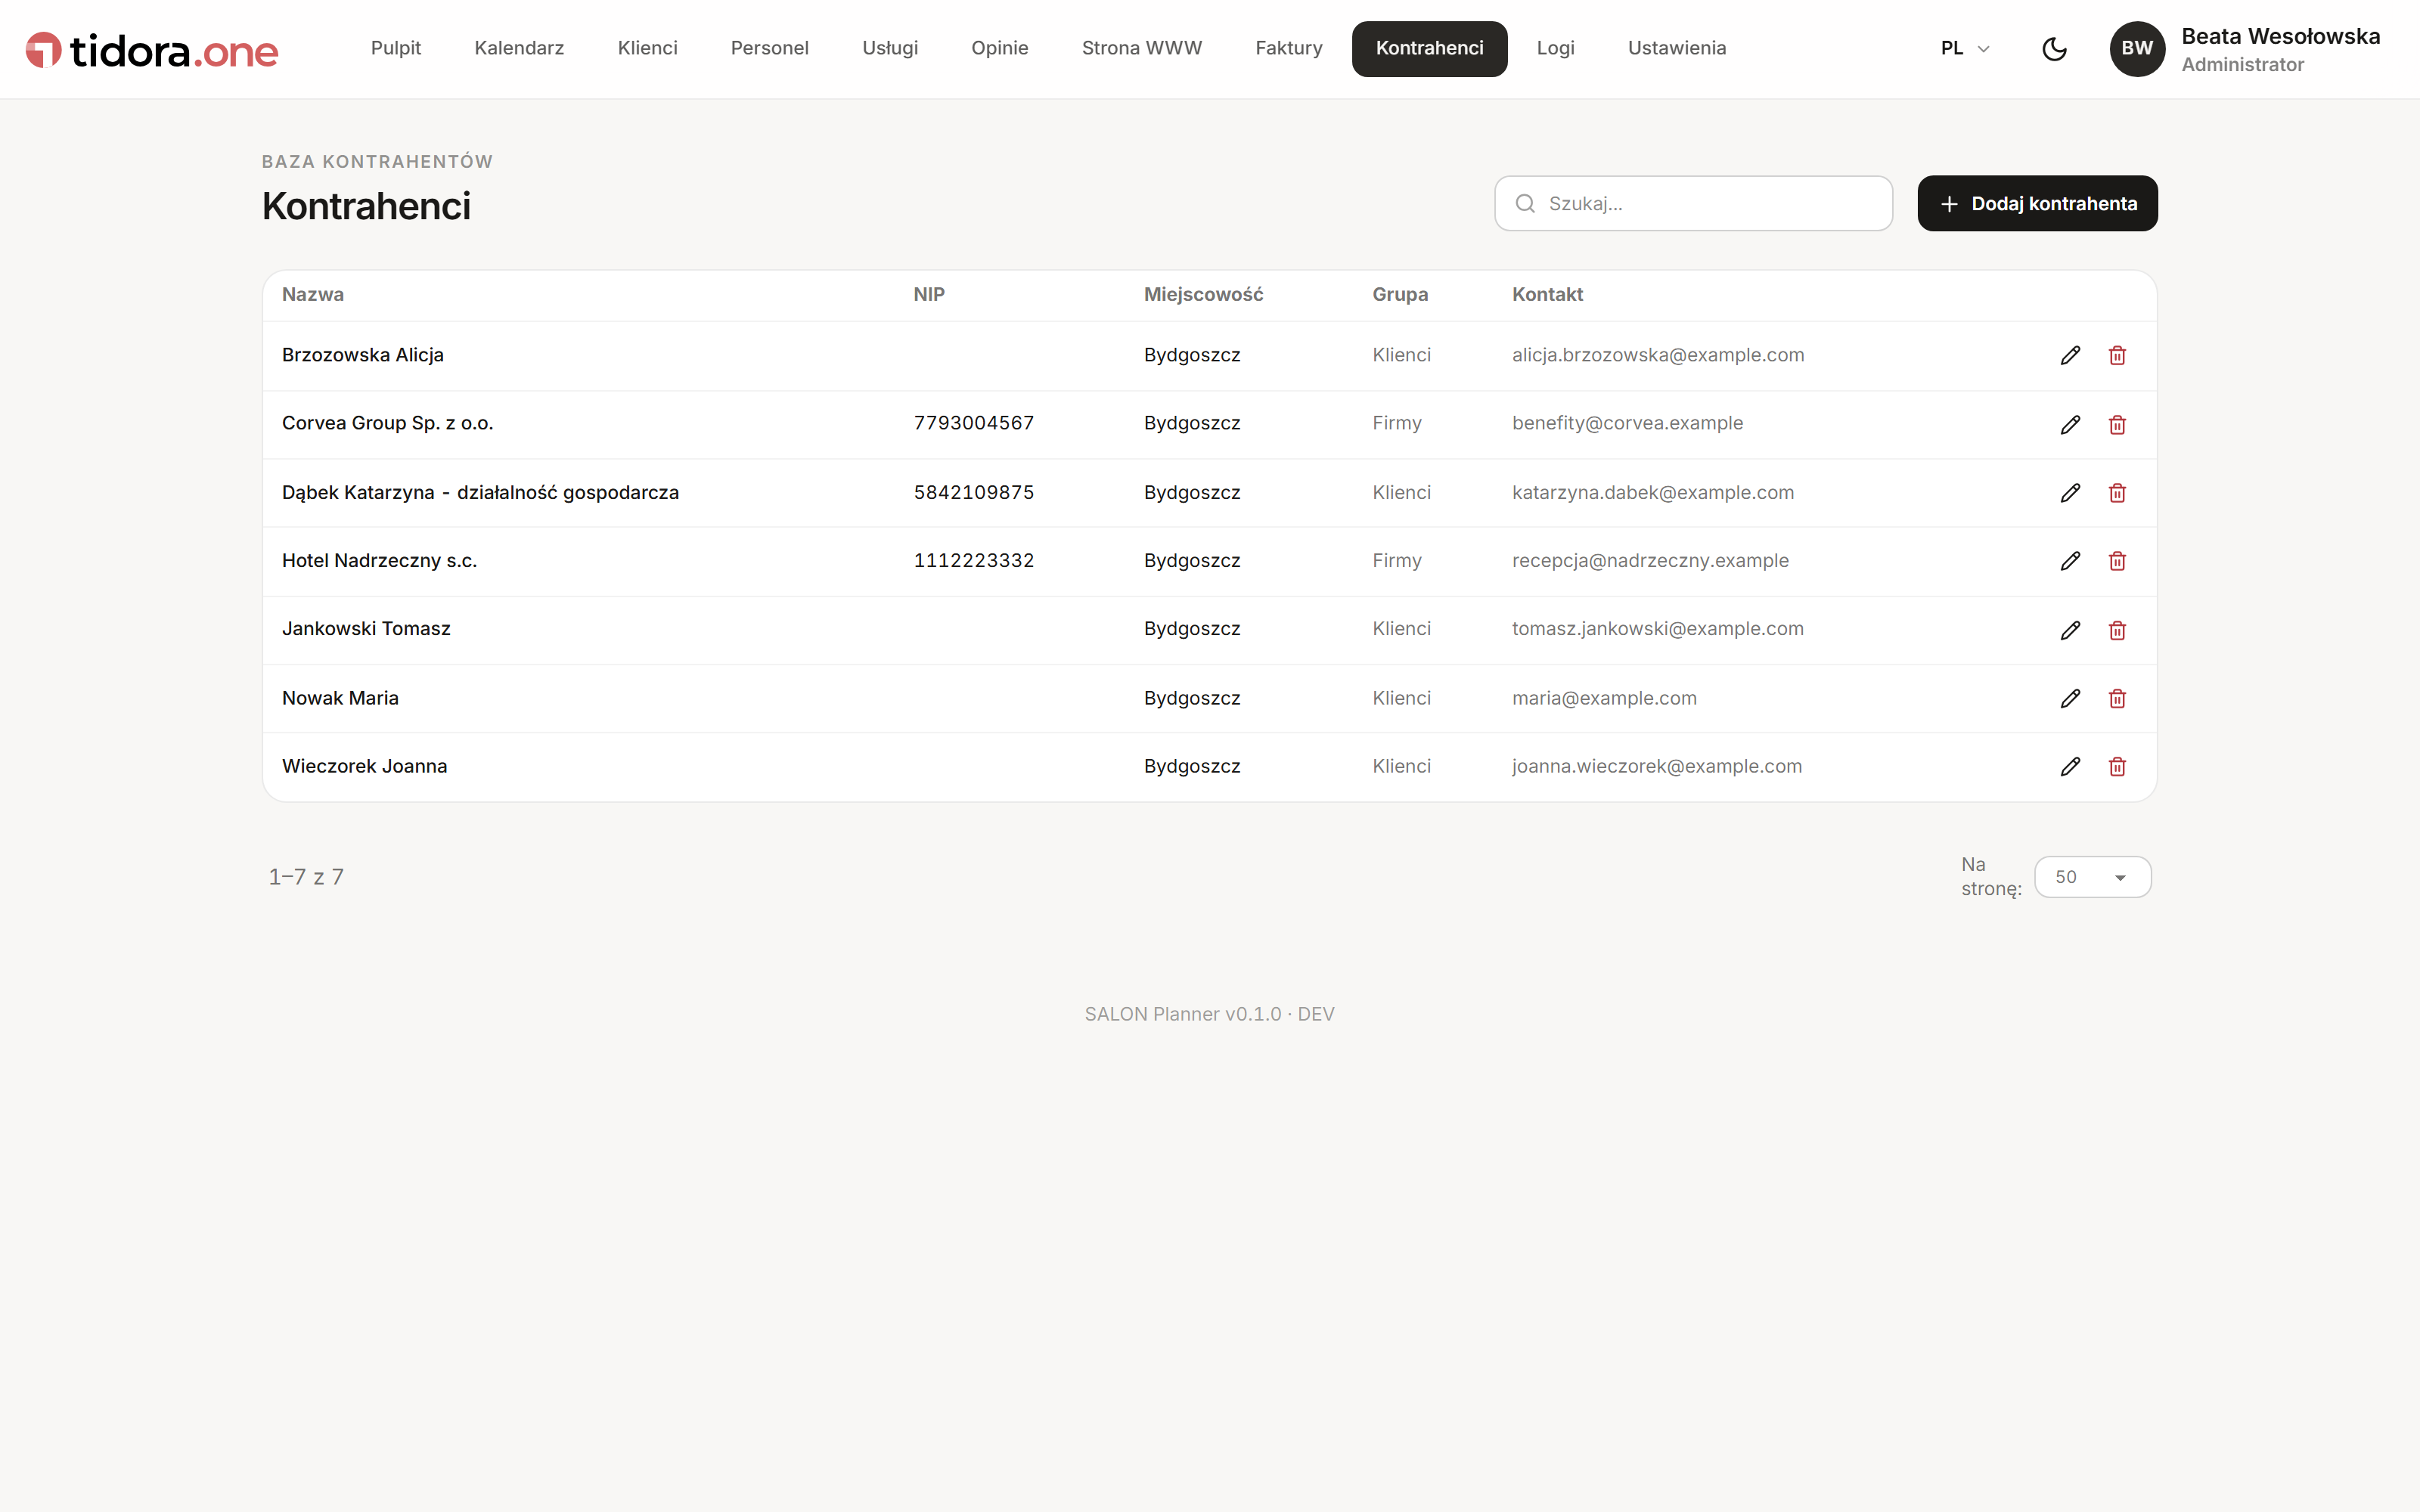Delete the Dąbek Katarzyna row
2420x1512 pixels.
click(2117, 493)
